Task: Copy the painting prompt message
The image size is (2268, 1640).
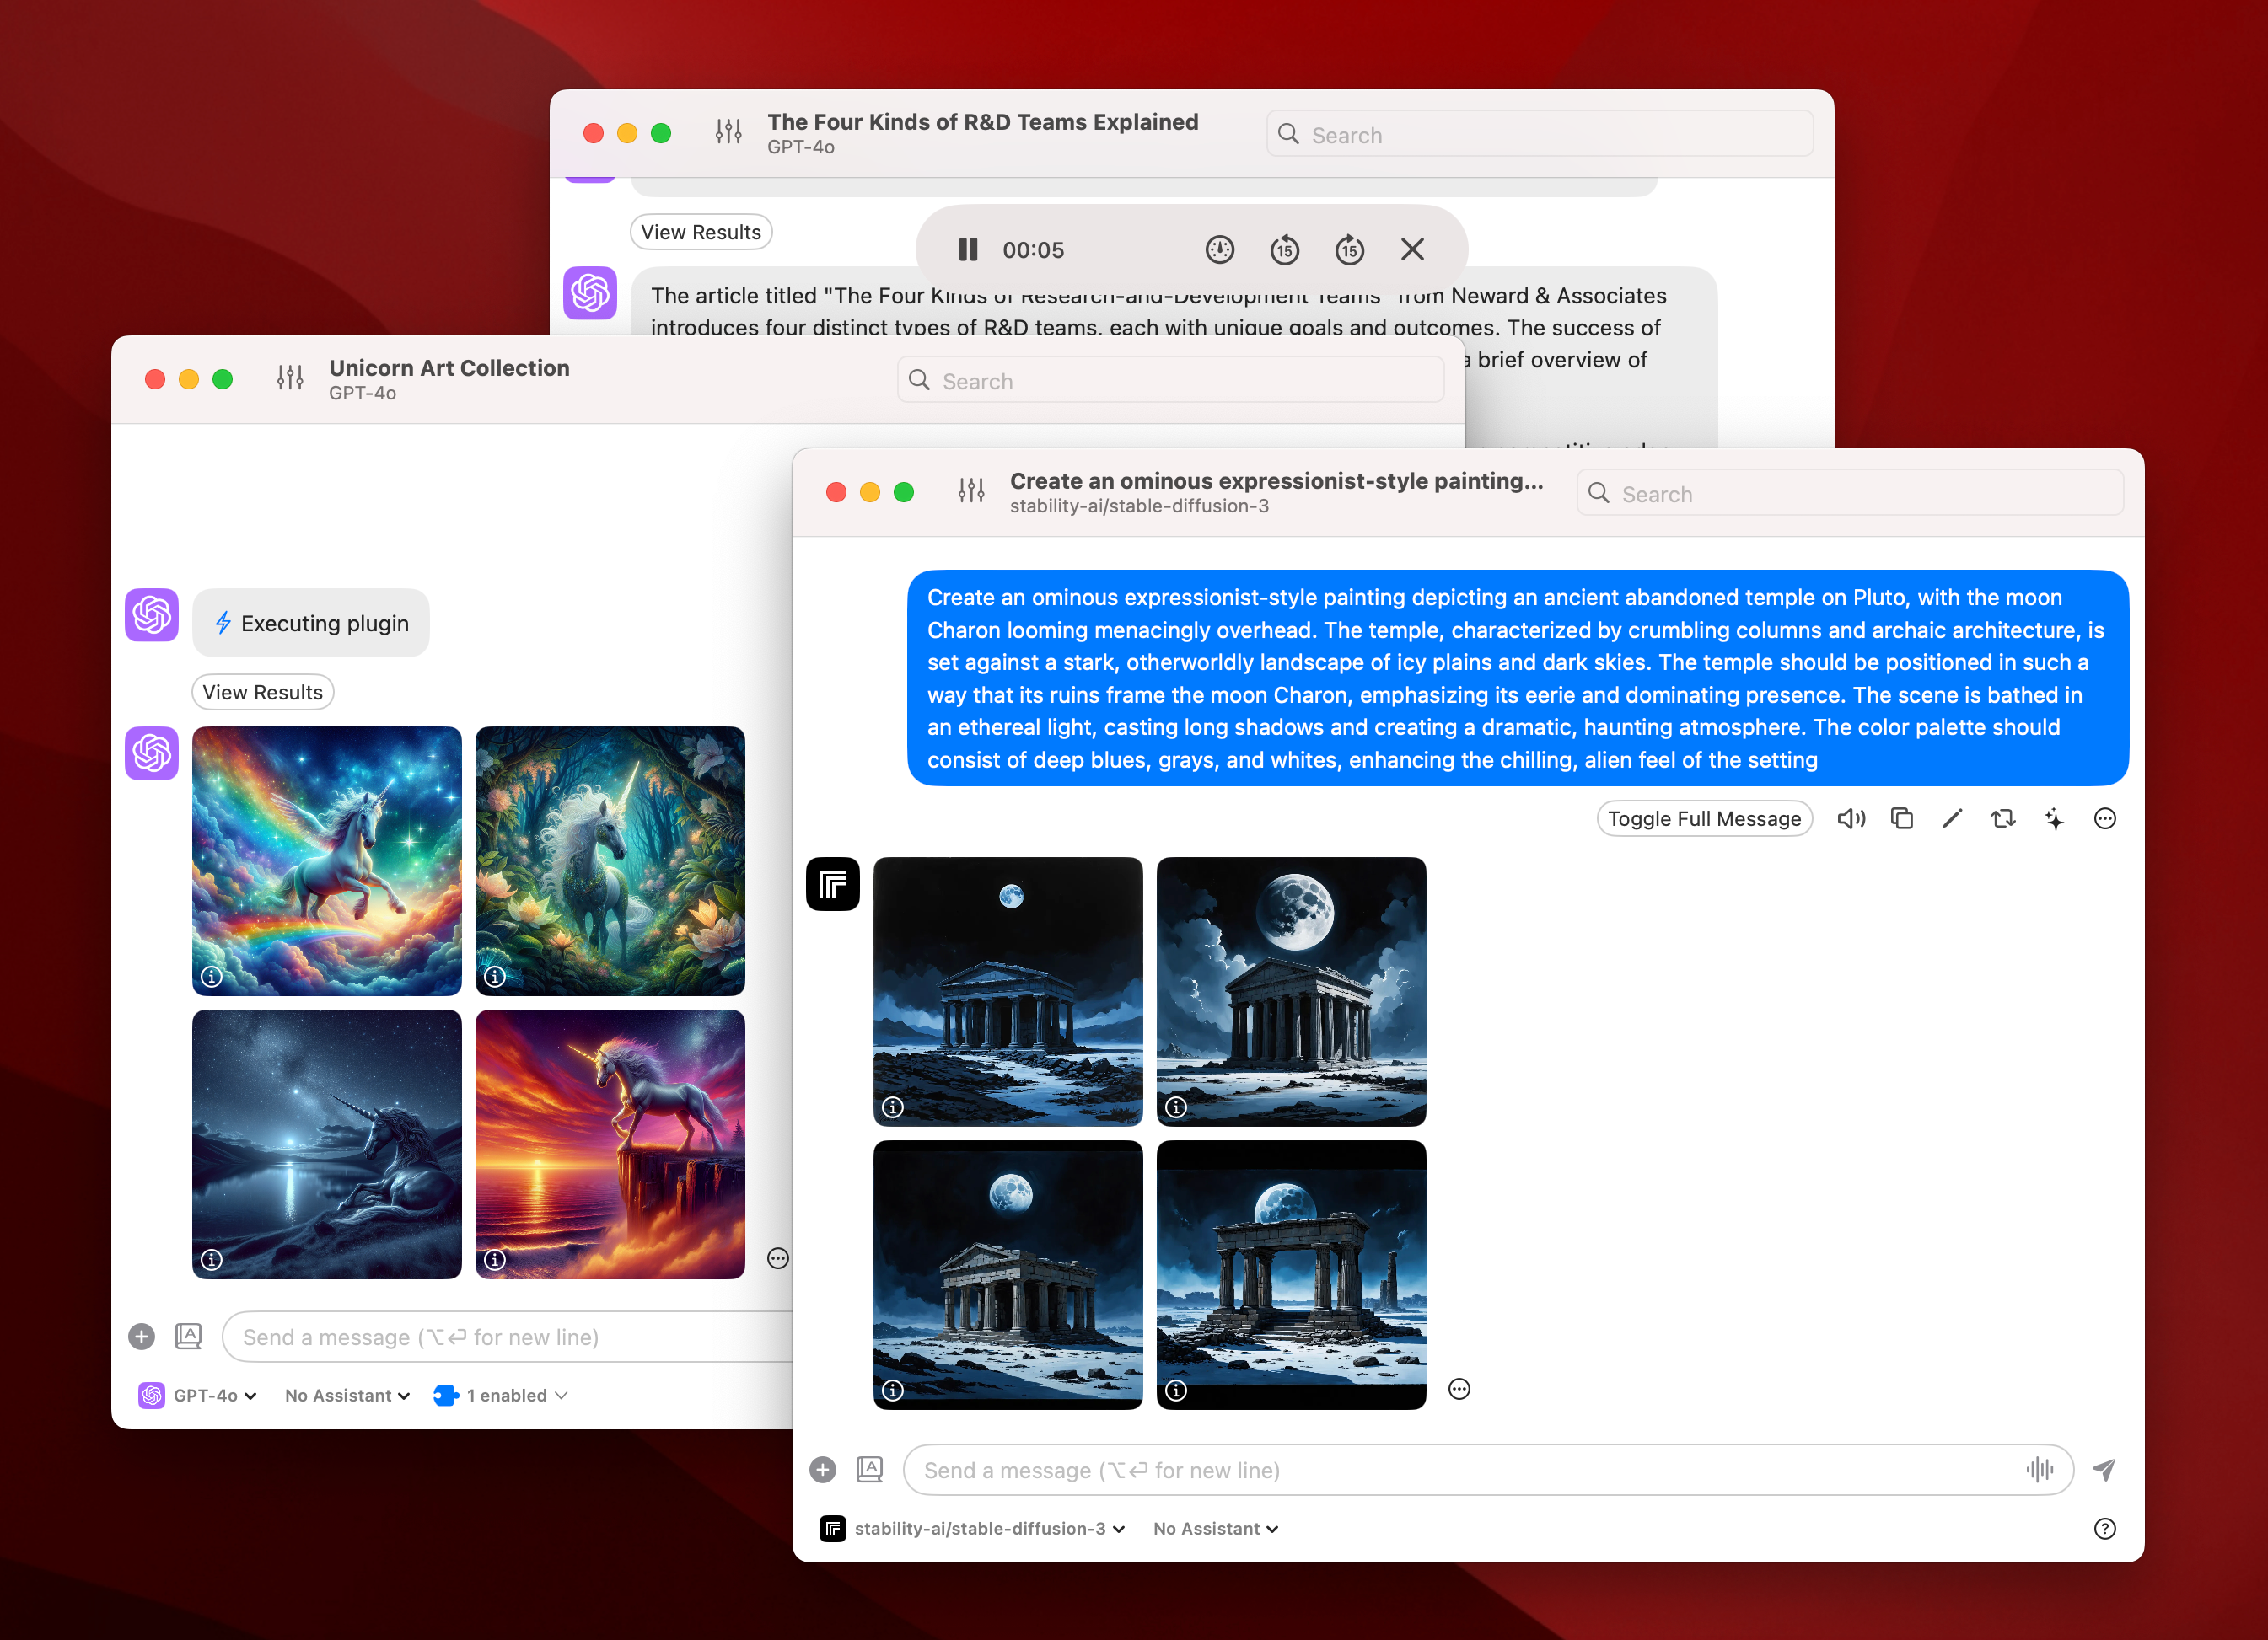Action: point(1902,819)
